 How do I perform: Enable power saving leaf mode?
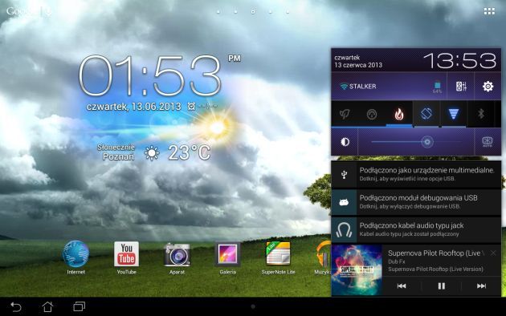(x=345, y=114)
